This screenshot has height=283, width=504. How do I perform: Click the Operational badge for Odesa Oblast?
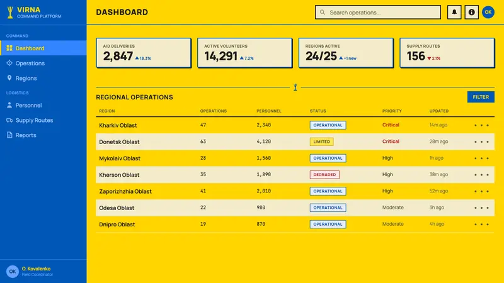pos(328,208)
